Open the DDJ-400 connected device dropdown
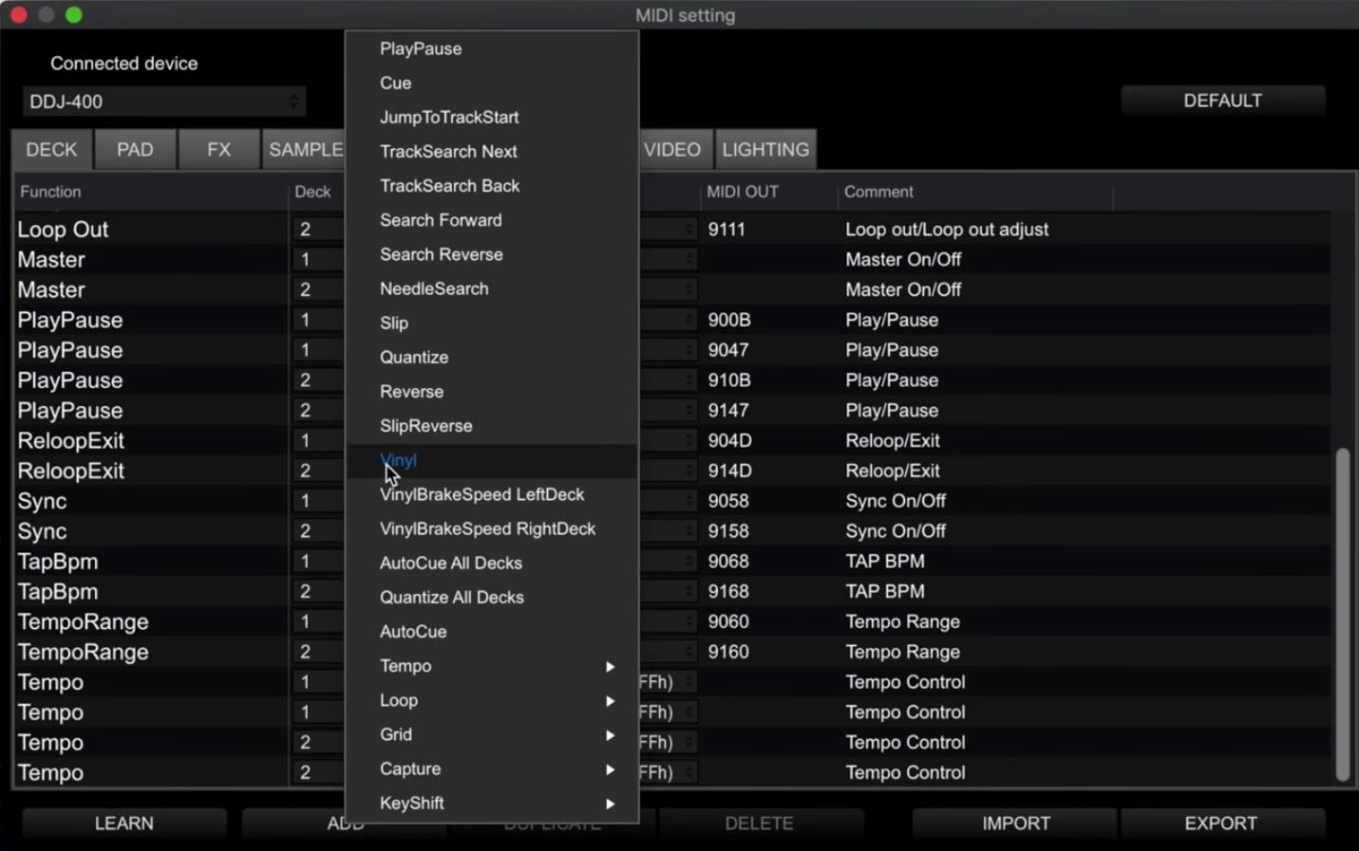Screen dimensions: 1359x851 pos(163,102)
